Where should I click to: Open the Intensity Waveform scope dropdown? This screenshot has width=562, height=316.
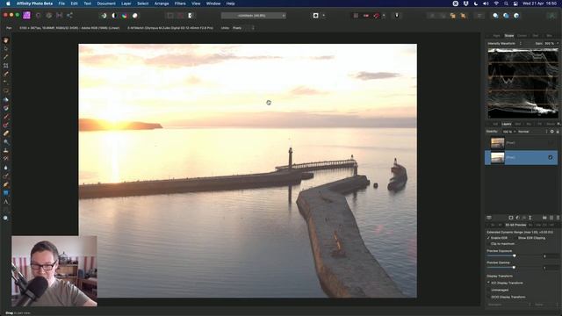505,43
